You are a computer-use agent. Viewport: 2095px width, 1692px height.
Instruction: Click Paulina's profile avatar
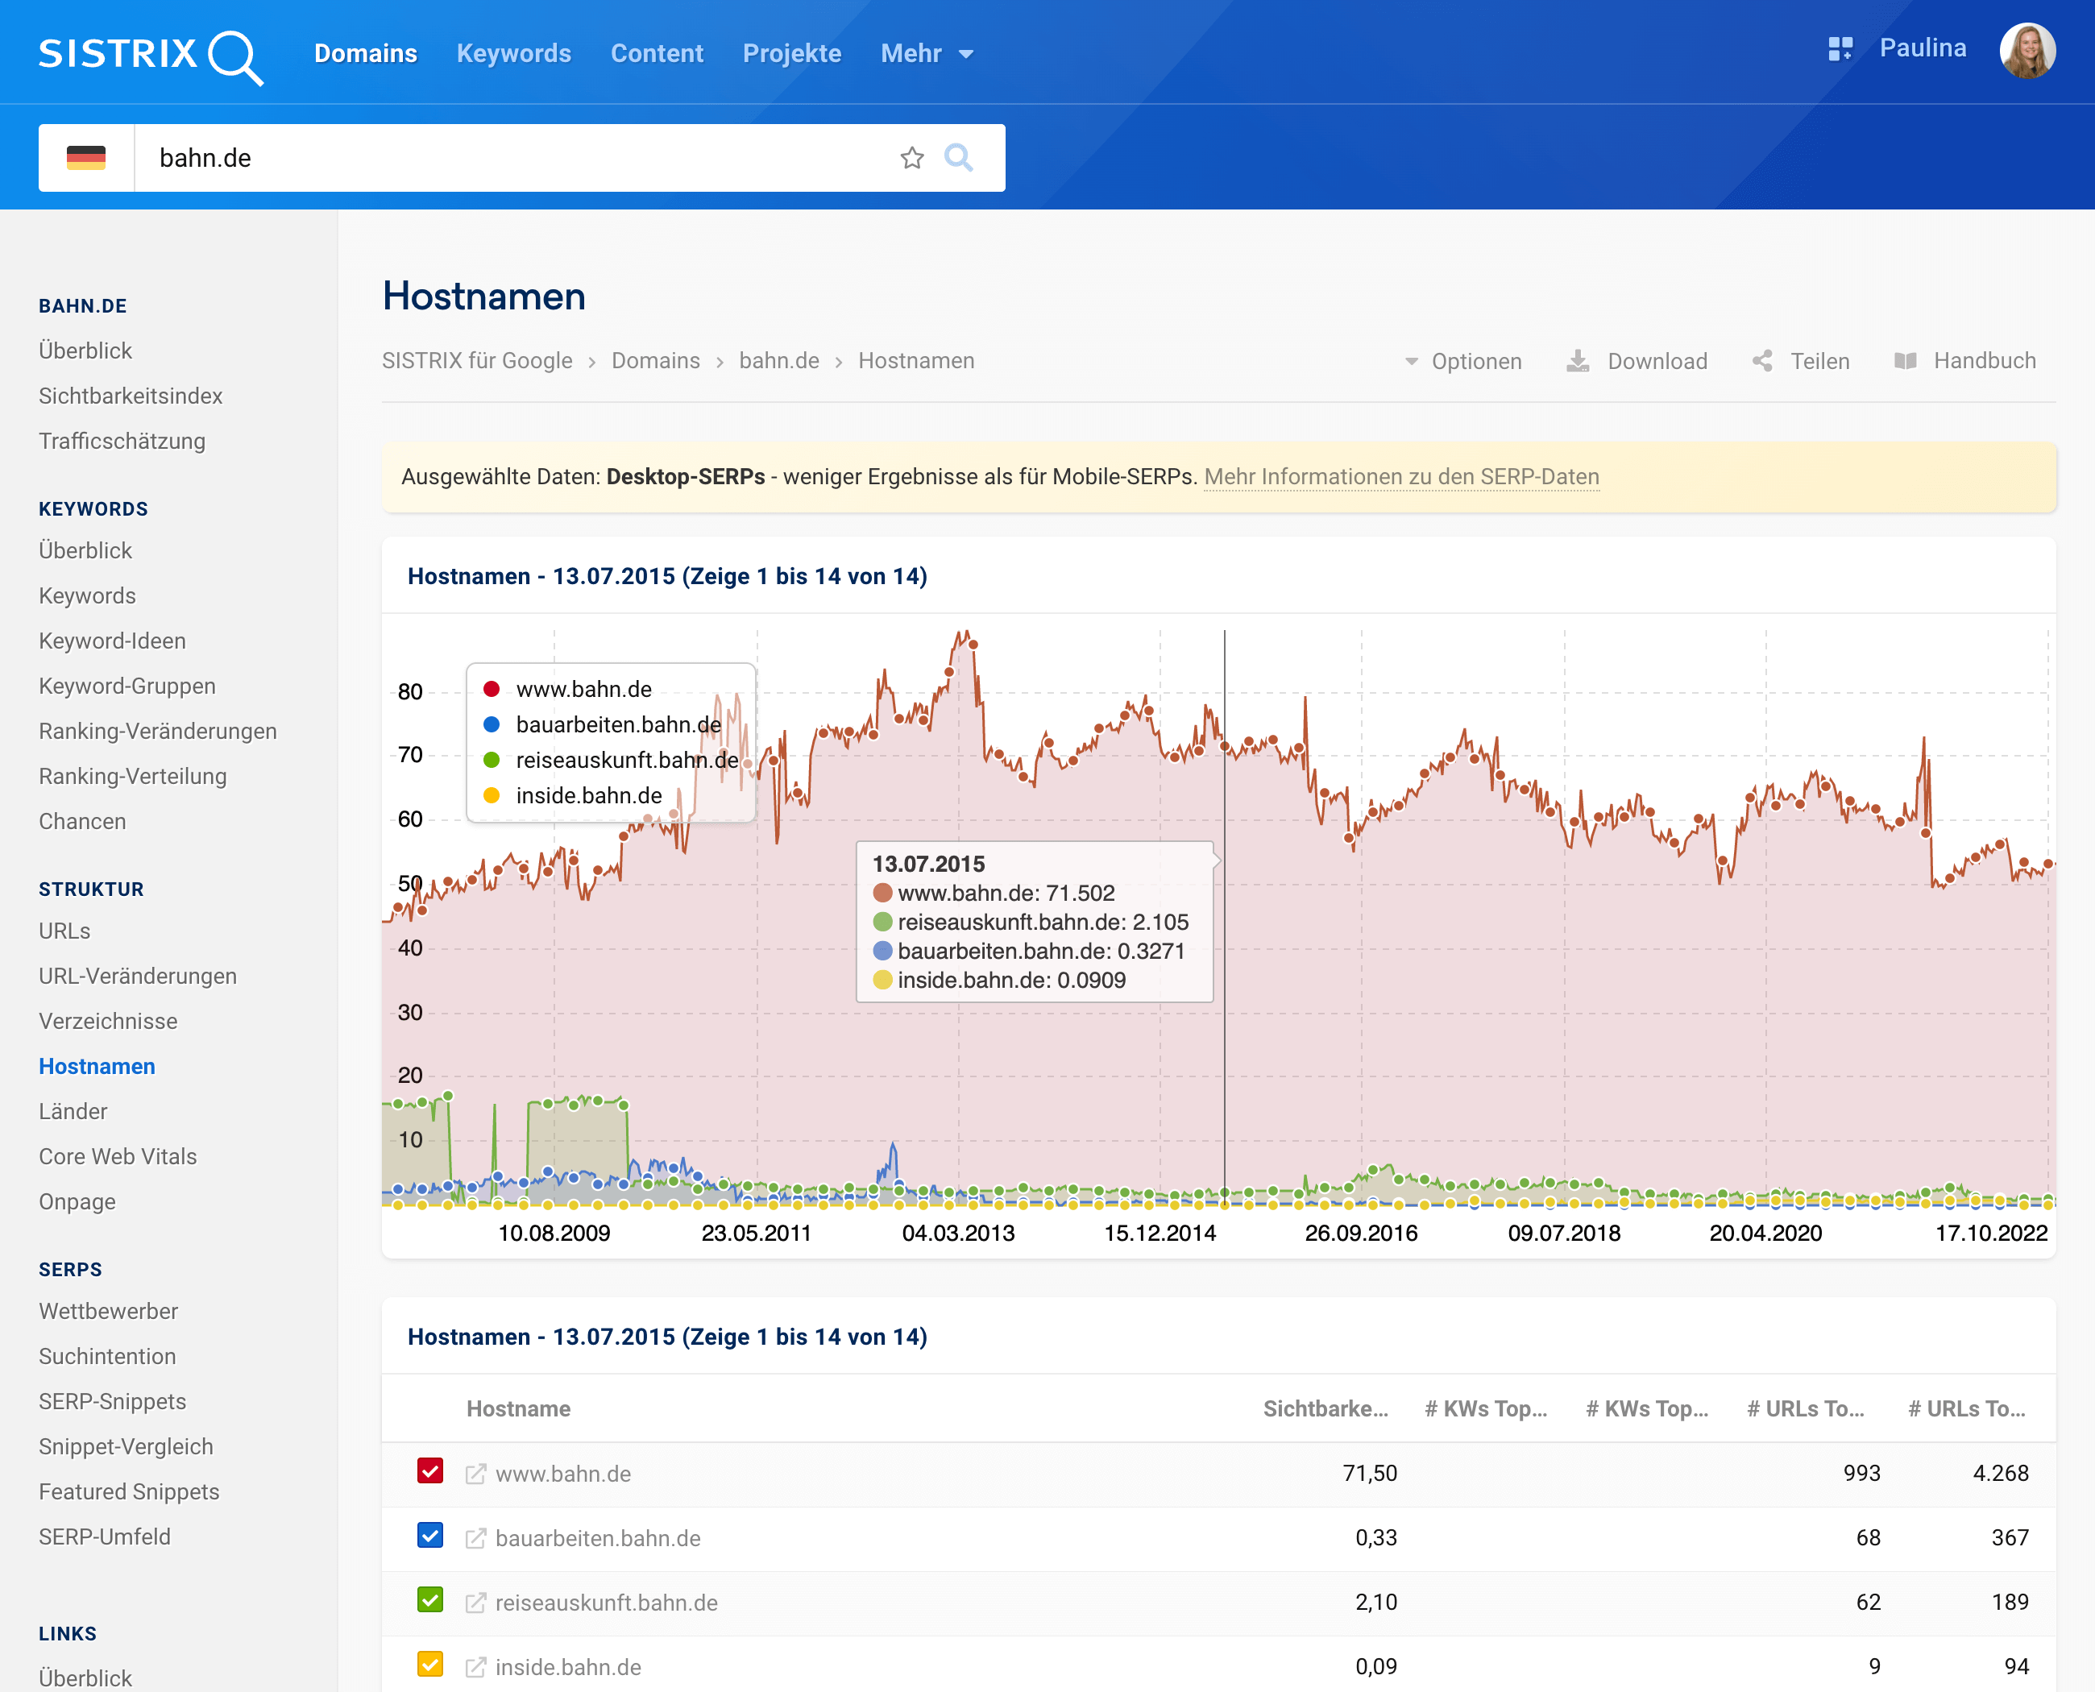pos(2027,51)
